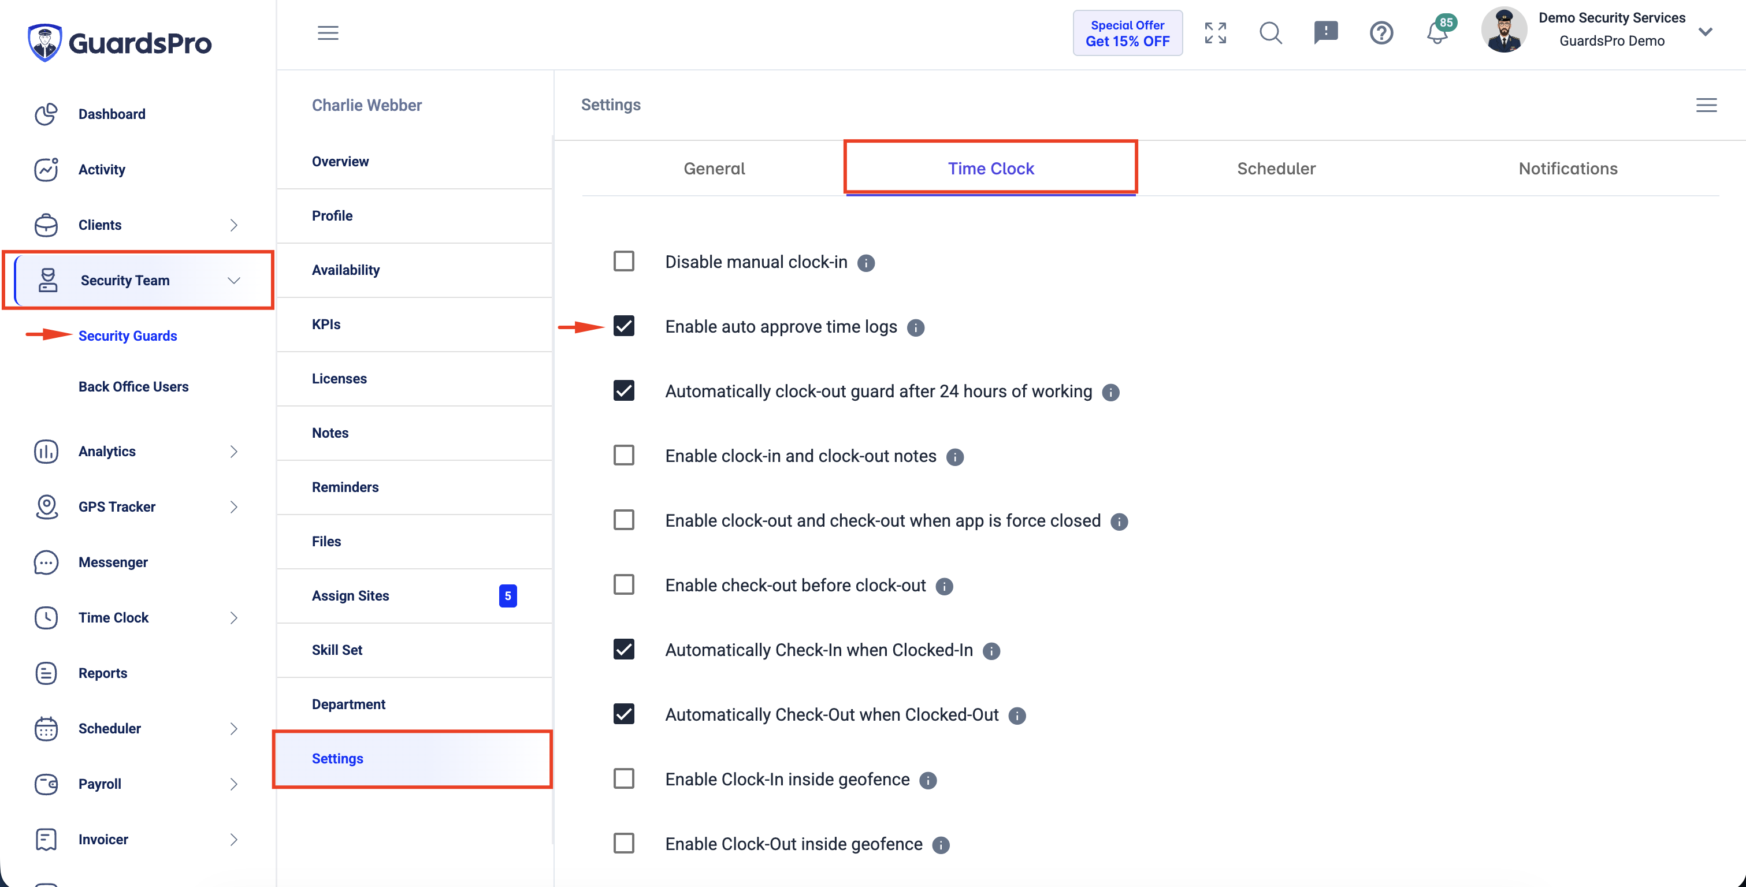Screen dimensions: 1746x887
Task: Show info for clock-in and clock-out notes
Action: [955, 457]
